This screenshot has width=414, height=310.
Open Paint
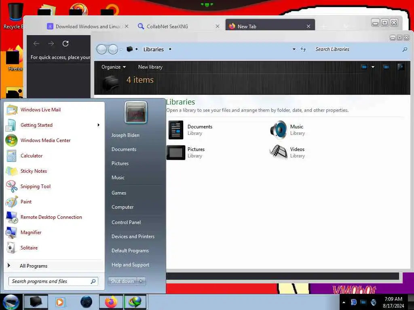54,202
